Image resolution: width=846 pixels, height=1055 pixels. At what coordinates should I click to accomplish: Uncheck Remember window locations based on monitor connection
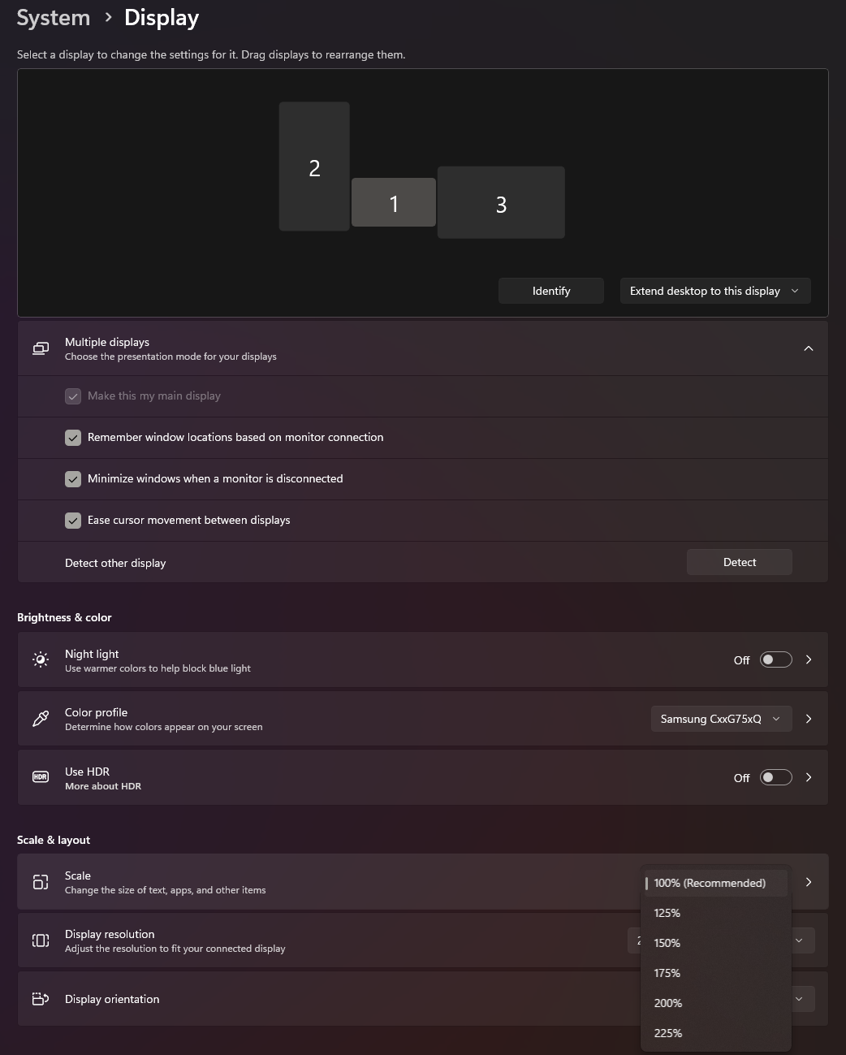(73, 437)
